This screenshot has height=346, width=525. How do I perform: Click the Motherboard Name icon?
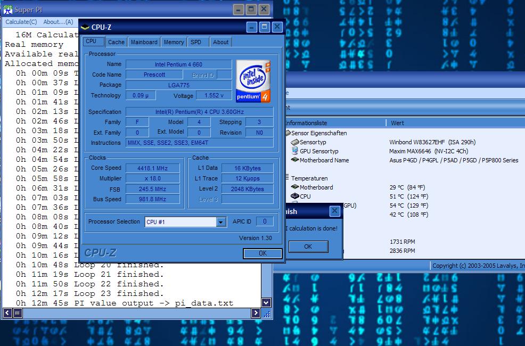pyautogui.click(x=294, y=160)
